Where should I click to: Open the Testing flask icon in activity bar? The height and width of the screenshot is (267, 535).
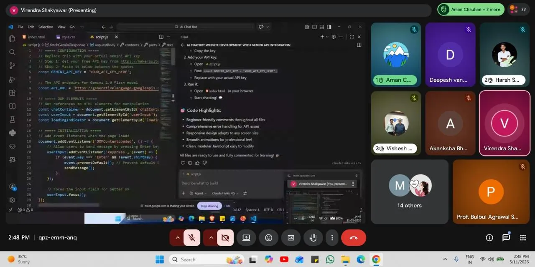coord(12,119)
